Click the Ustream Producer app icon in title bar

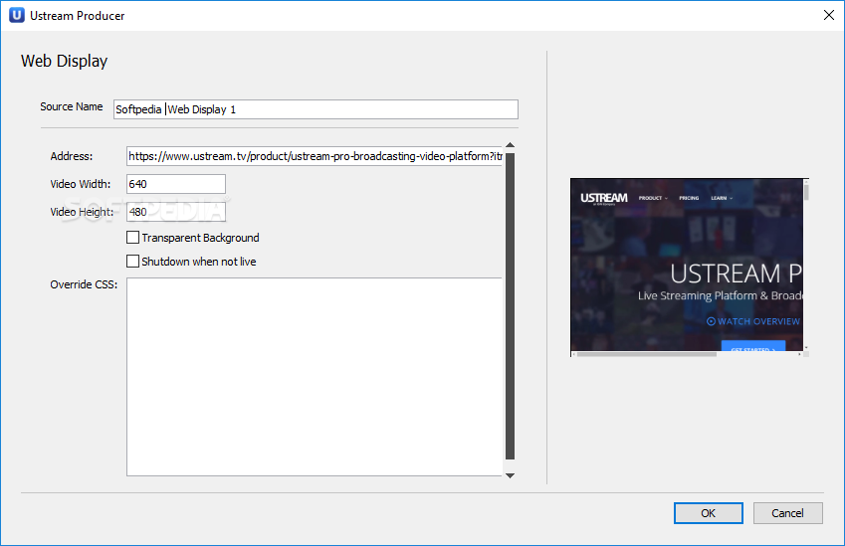17,15
